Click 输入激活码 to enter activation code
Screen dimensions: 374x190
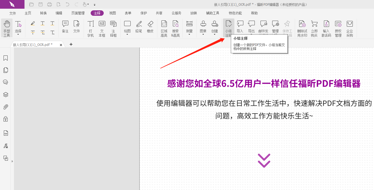pos(326,27)
